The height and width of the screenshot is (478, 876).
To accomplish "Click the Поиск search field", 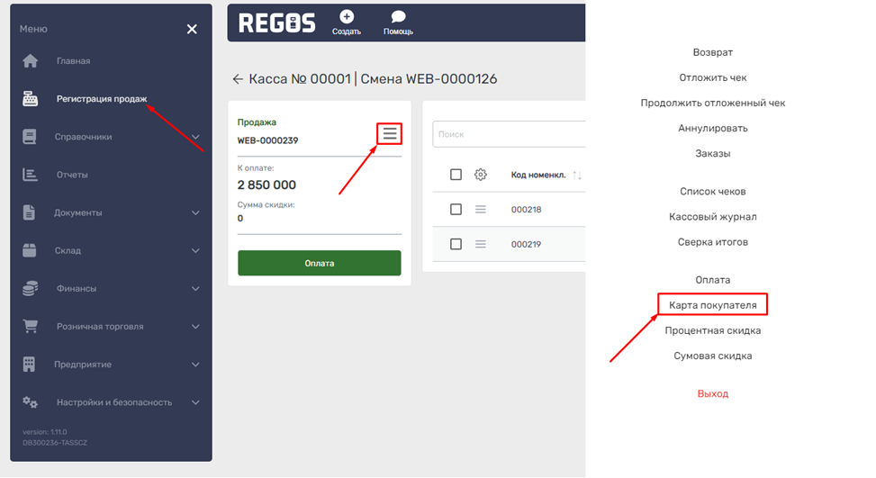I will point(509,134).
